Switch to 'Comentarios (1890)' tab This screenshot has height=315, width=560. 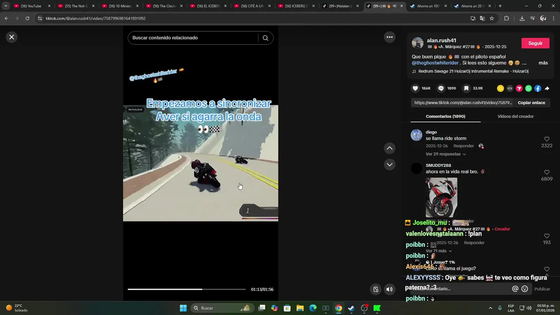click(x=445, y=116)
